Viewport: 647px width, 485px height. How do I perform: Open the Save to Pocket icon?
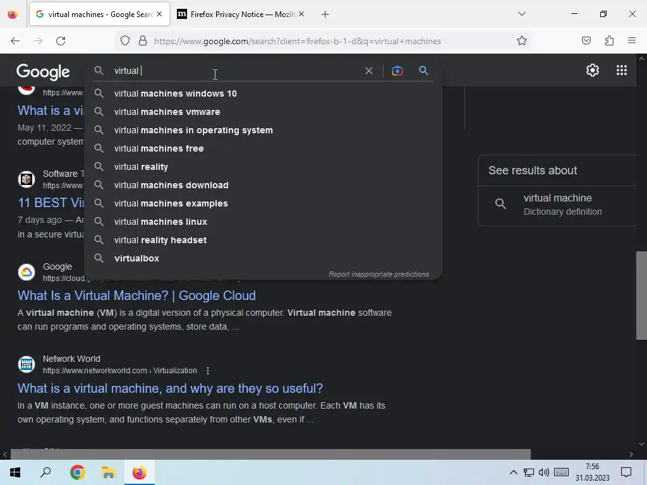click(x=586, y=40)
